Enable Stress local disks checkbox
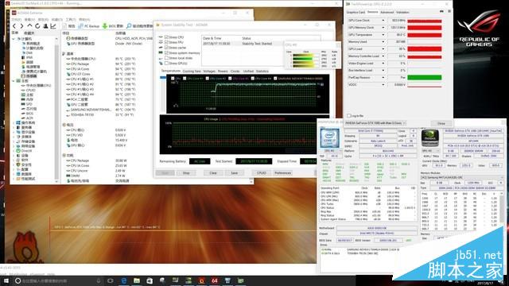The image size is (509, 286). coord(166,58)
